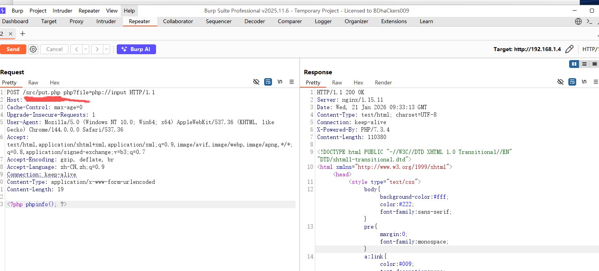Open the HTTP version selector near Target
The image size is (599, 271).
(x=590, y=49)
